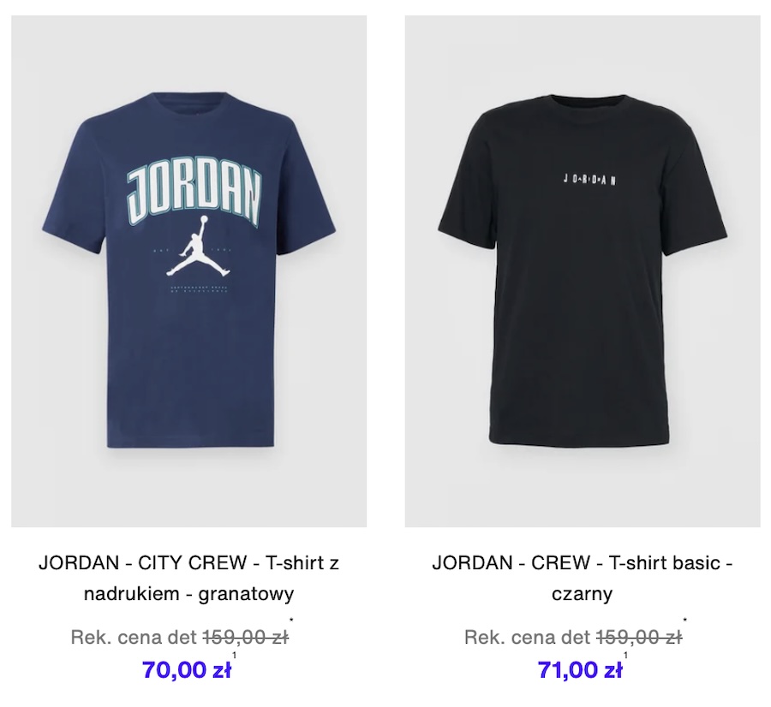The image size is (771, 707).
Task: Click 'Rek. cena det' label under black shirt
Action: pyautogui.click(x=527, y=637)
